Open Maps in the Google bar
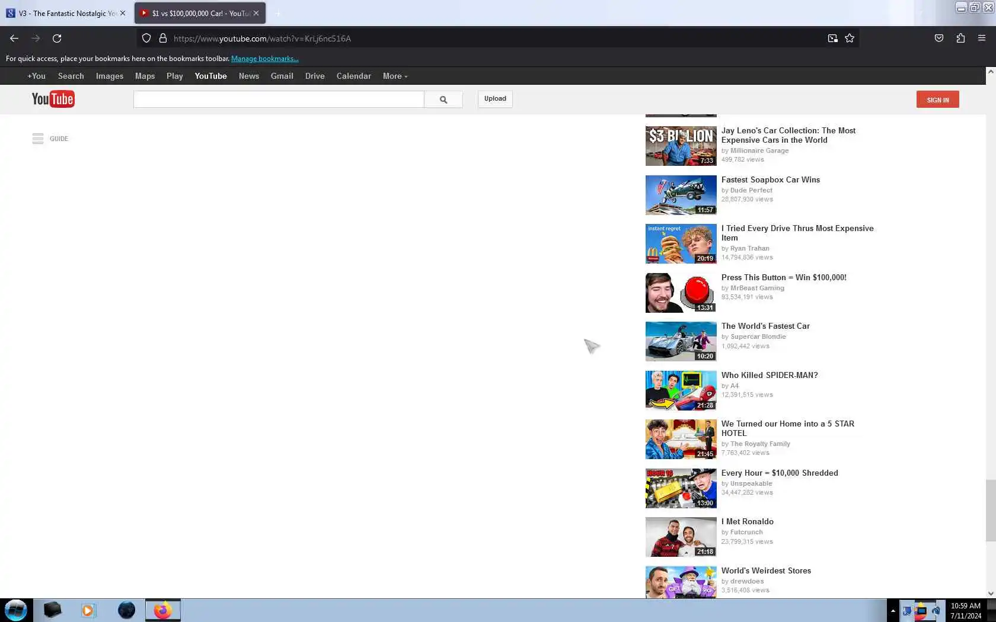This screenshot has height=622, width=996. (145, 76)
